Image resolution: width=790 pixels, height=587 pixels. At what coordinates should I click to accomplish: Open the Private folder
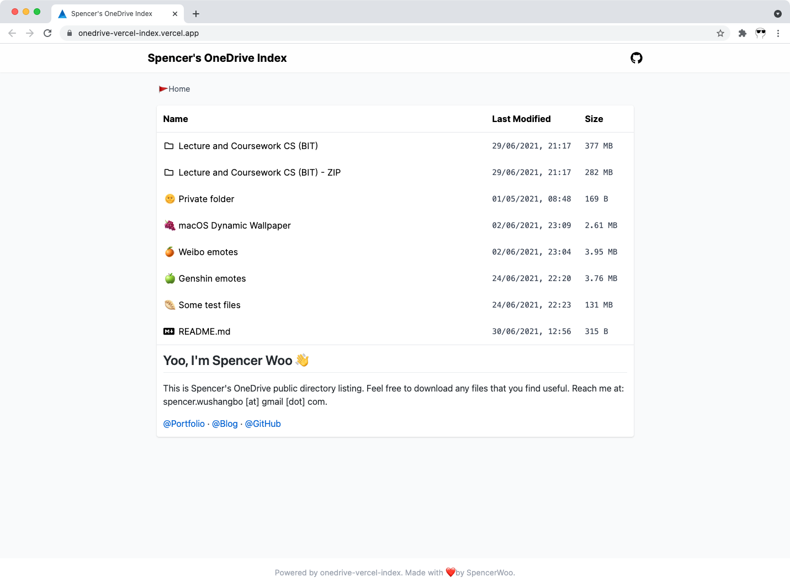click(x=206, y=199)
